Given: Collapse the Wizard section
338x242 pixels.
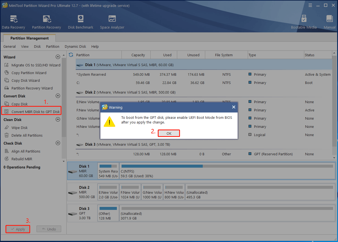Looking at the screenshot, I should (58, 57).
